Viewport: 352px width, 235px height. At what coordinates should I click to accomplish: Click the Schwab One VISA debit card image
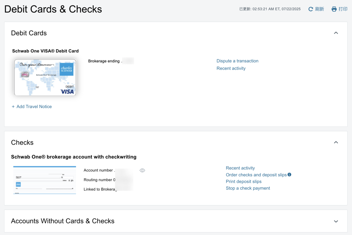click(45, 77)
